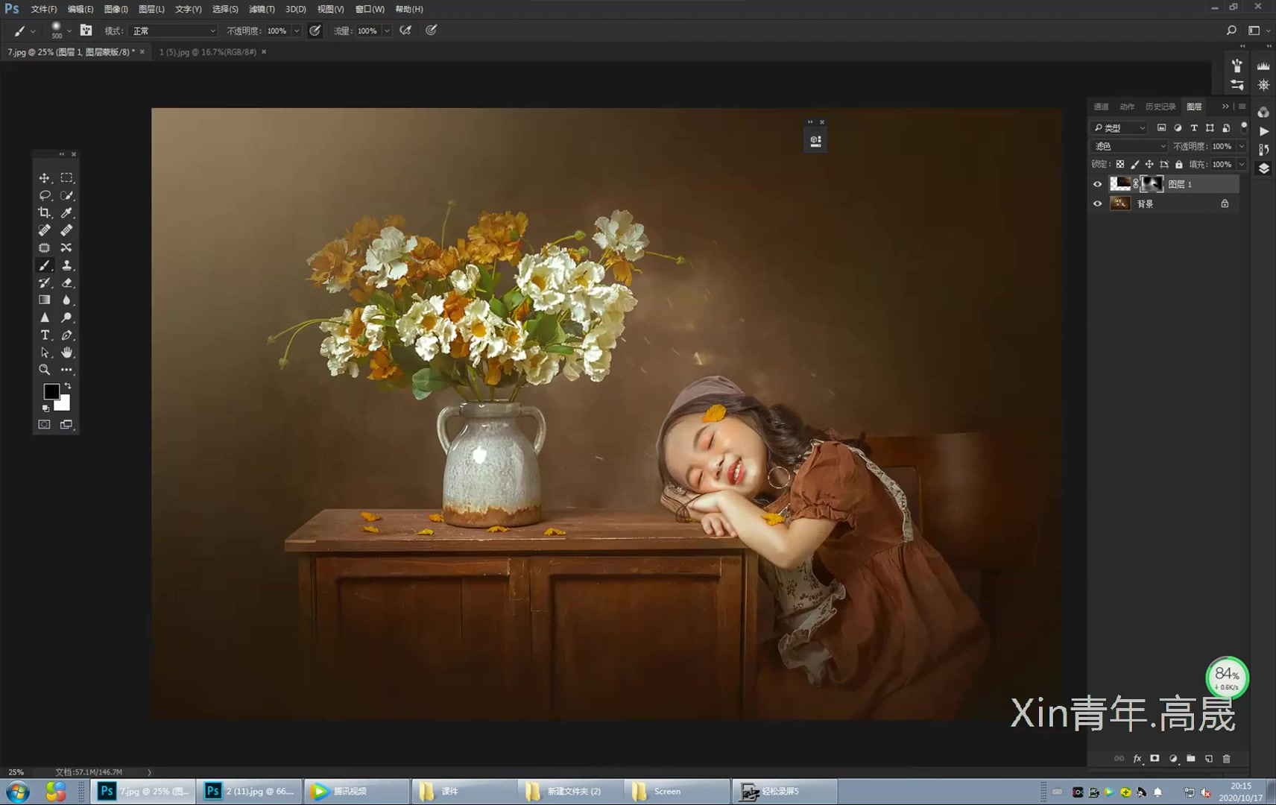The image size is (1276, 805).
Task: Select the 图层 1 layer mask thumbnail
Action: tap(1152, 183)
